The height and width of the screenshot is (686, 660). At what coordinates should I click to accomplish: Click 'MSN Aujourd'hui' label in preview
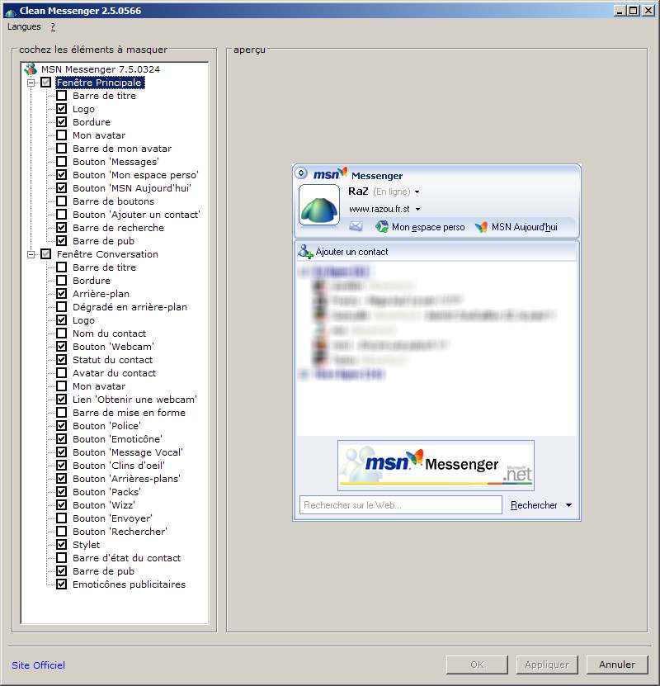[525, 227]
